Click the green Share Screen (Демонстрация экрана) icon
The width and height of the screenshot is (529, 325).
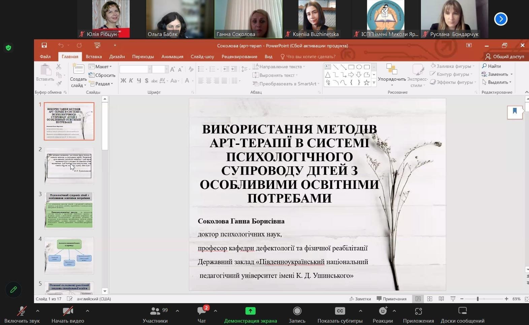pos(250,311)
